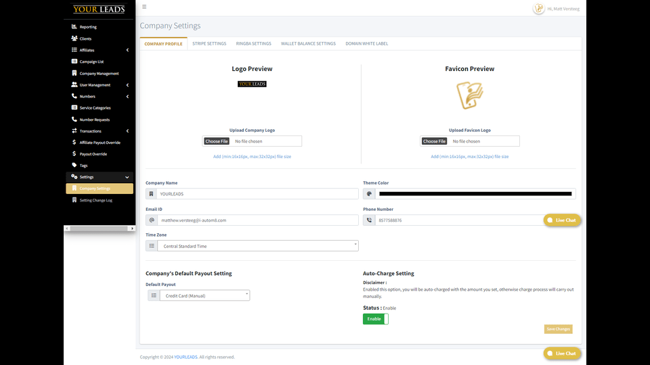Click the sidebar horizontal scrollbar left arrow
This screenshot has width=650, height=365.
67,228
